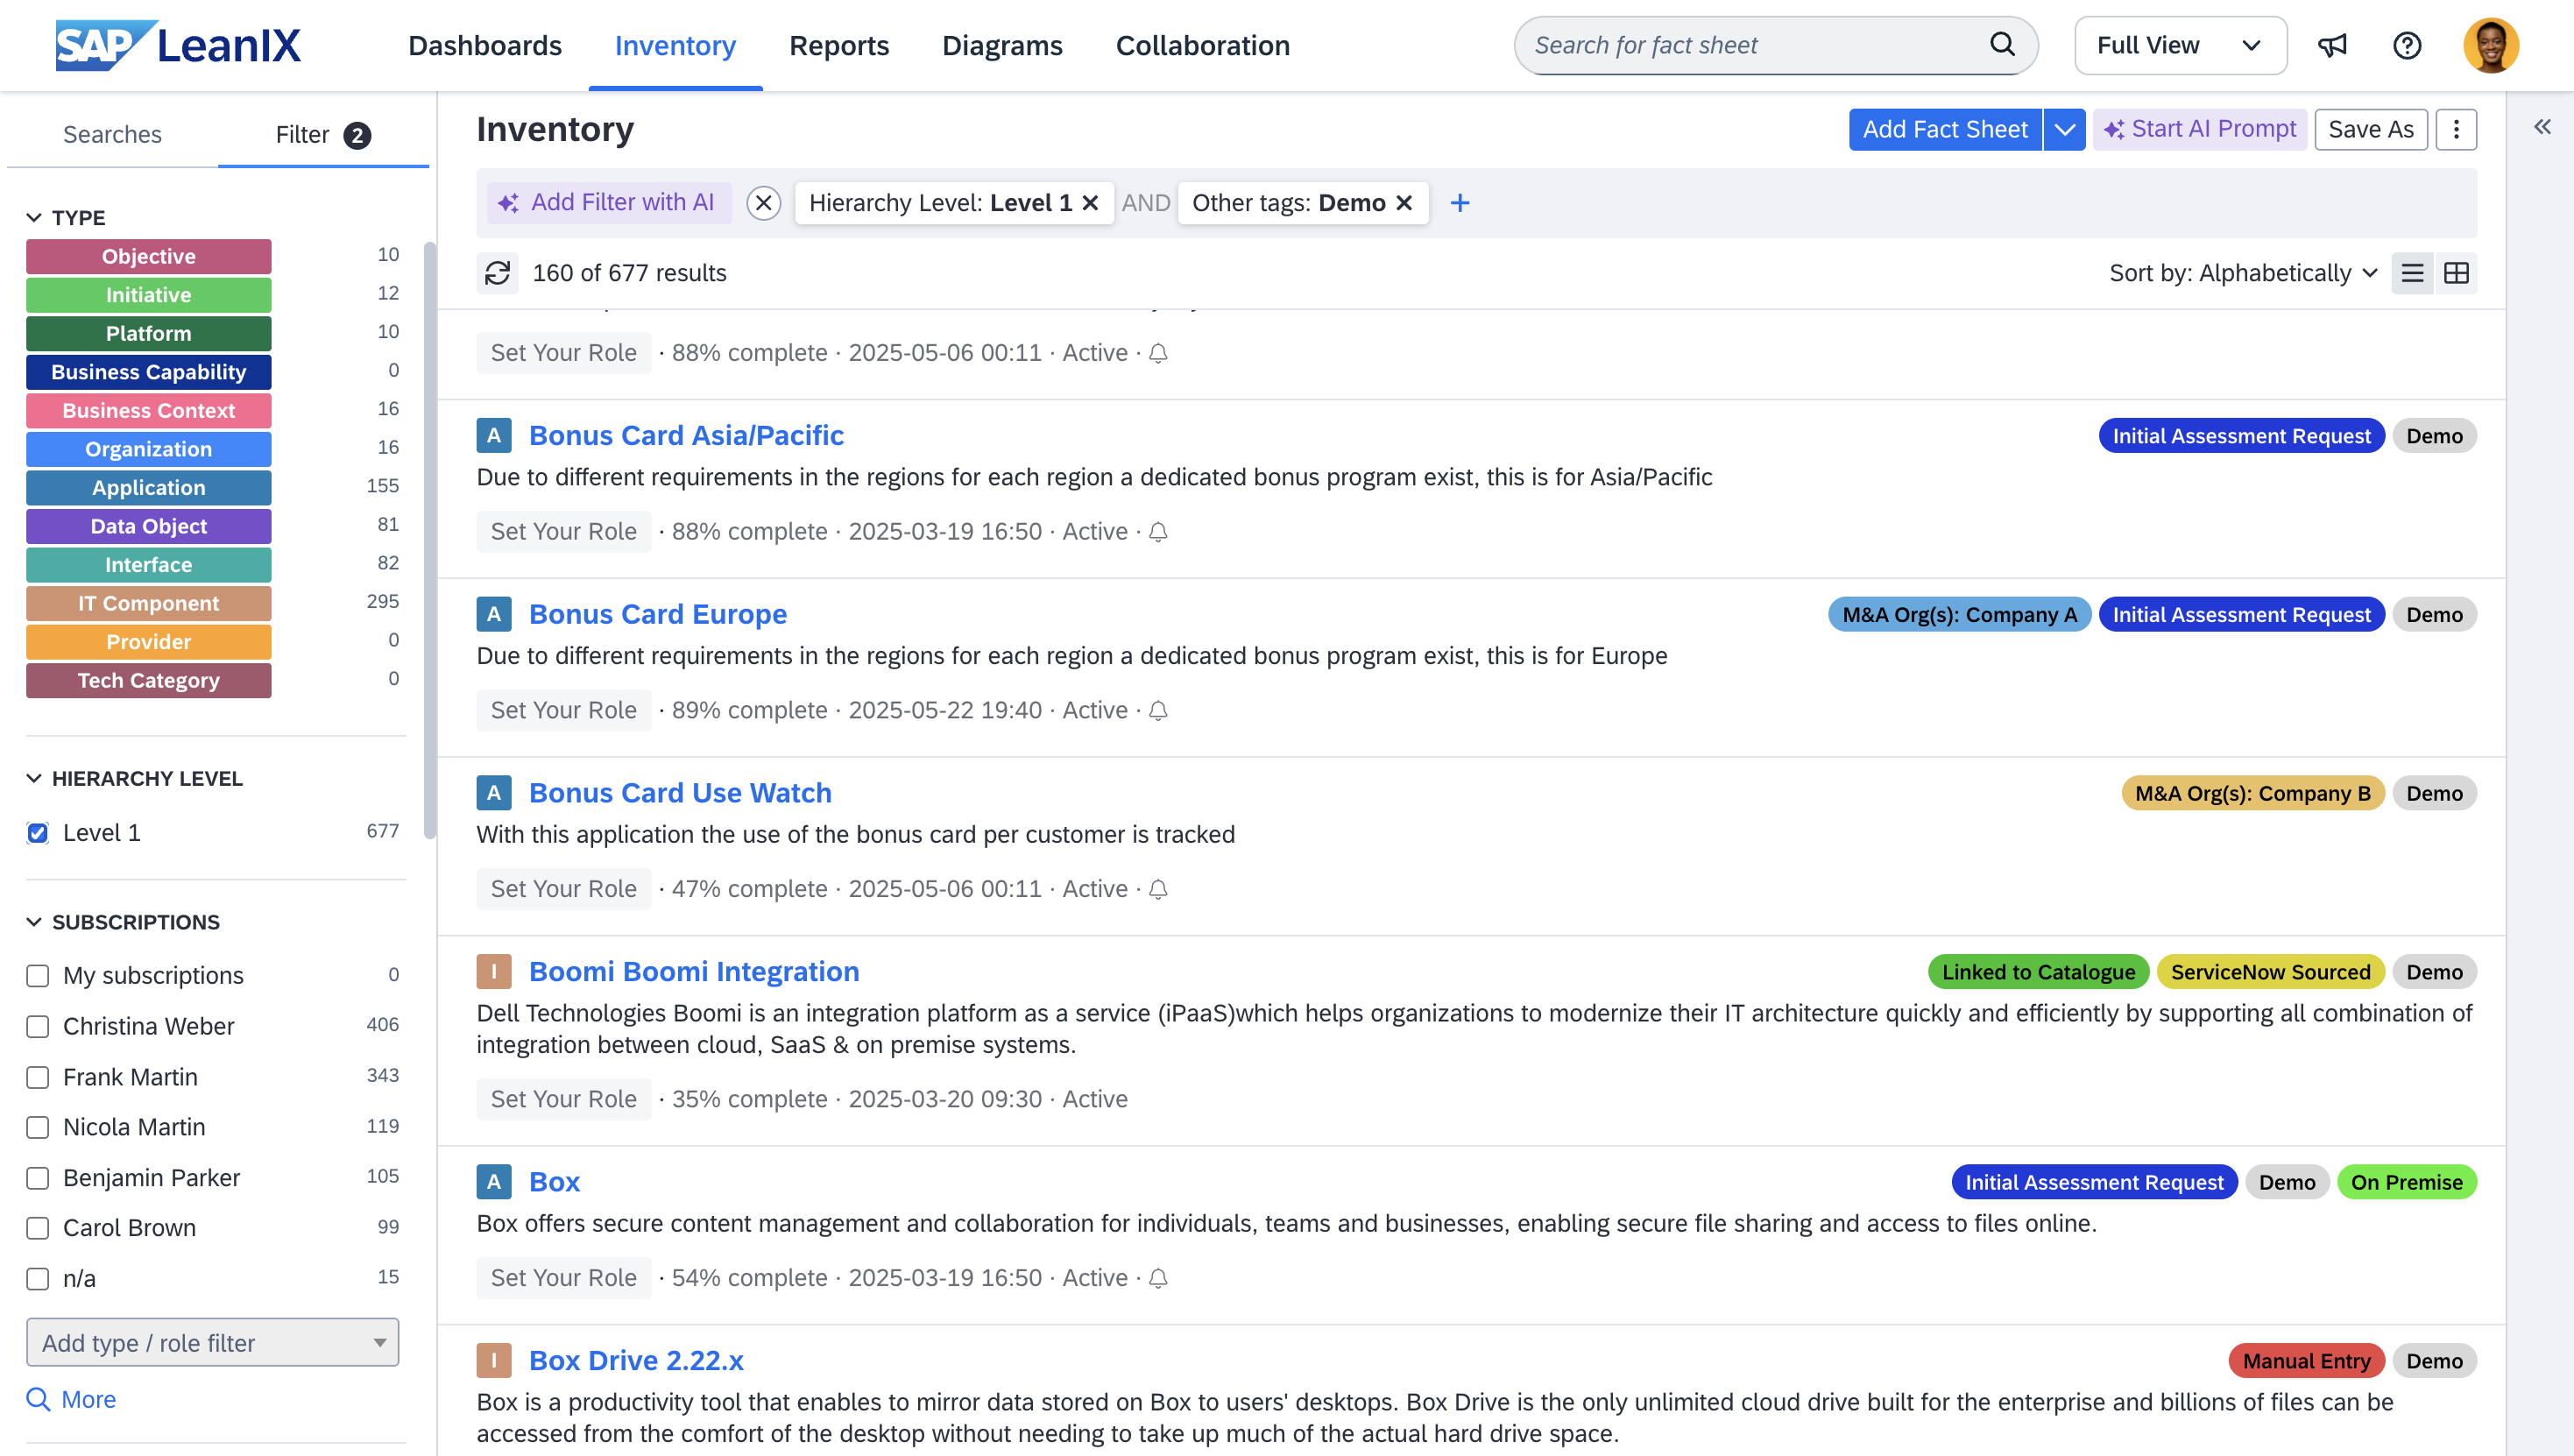Click the announcements megaphone icon
The image size is (2574, 1456).
(2332, 45)
